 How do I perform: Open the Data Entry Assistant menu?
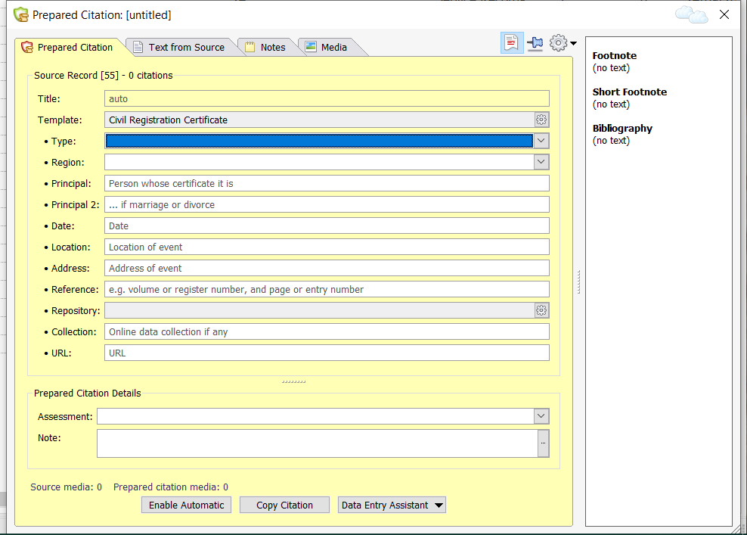pos(392,505)
